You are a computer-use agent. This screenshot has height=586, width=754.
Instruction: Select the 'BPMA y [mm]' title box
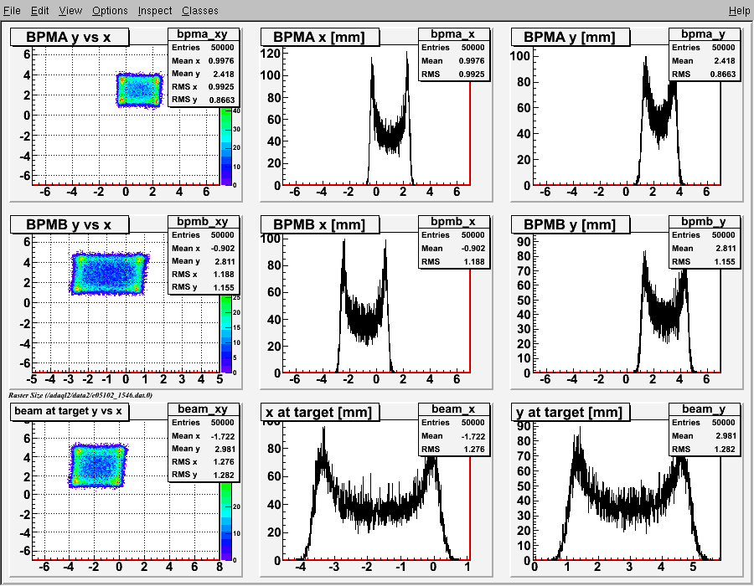(571, 38)
